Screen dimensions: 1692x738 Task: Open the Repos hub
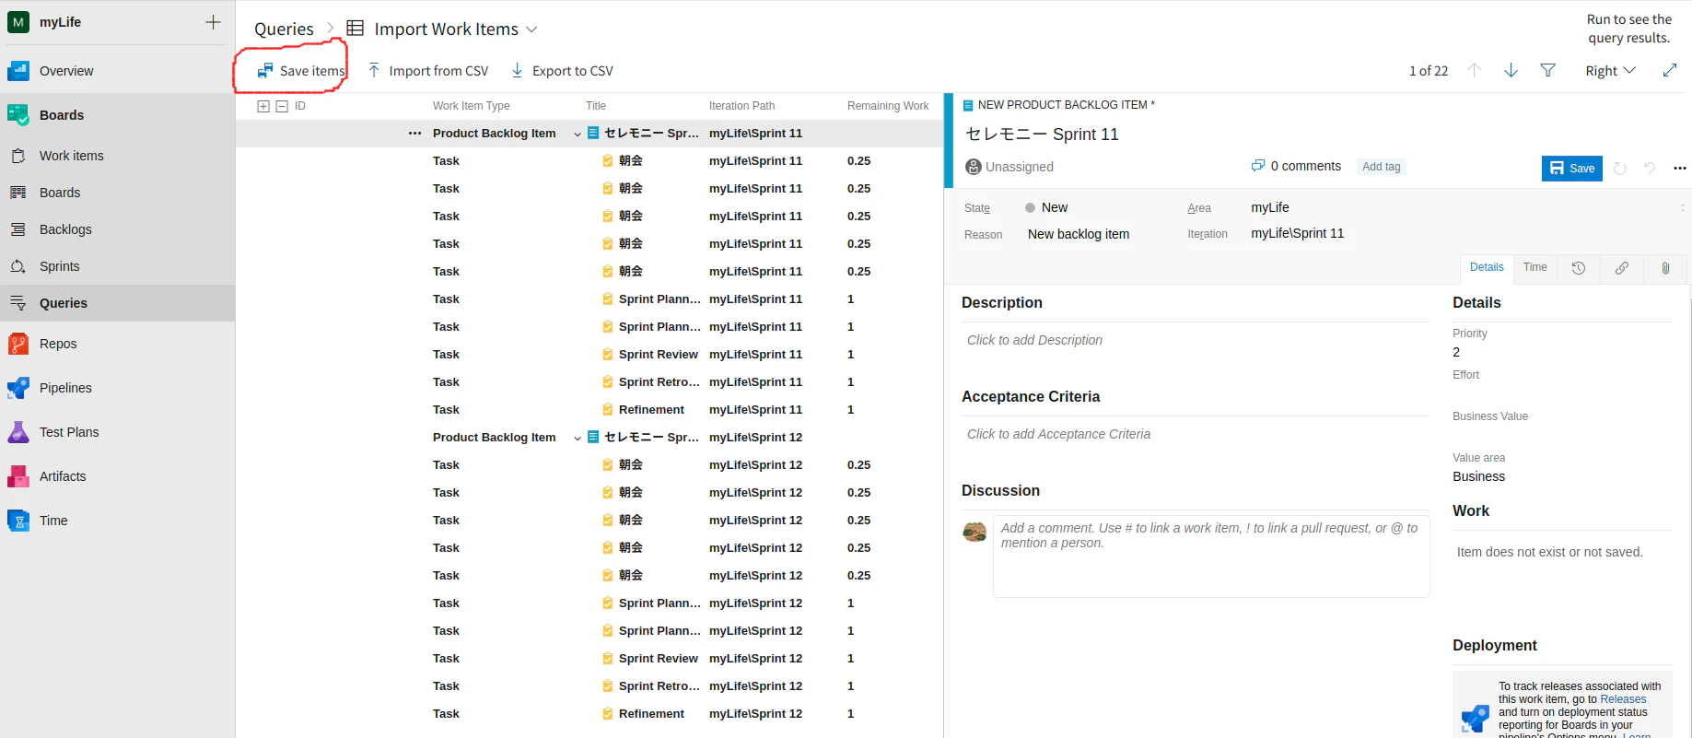[x=58, y=344]
